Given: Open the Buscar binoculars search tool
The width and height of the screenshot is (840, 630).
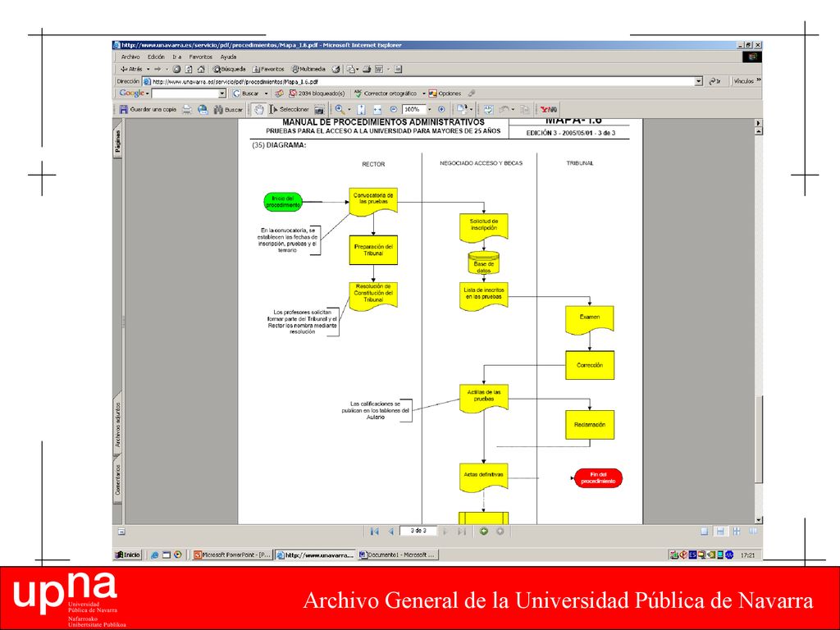Looking at the screenshot, I should coord(228,109).
